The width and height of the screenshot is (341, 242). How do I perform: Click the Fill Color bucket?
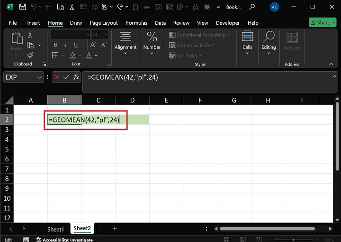tap(72, 56)
